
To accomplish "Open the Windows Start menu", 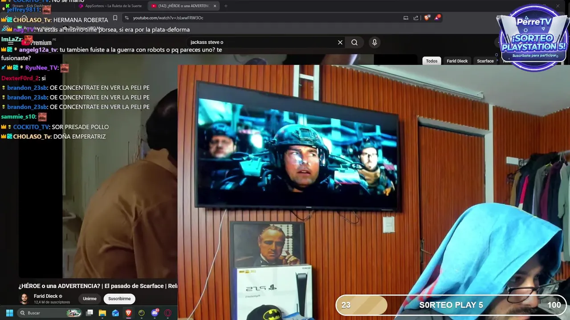I will pyautogui.click(x=9, y=313).
